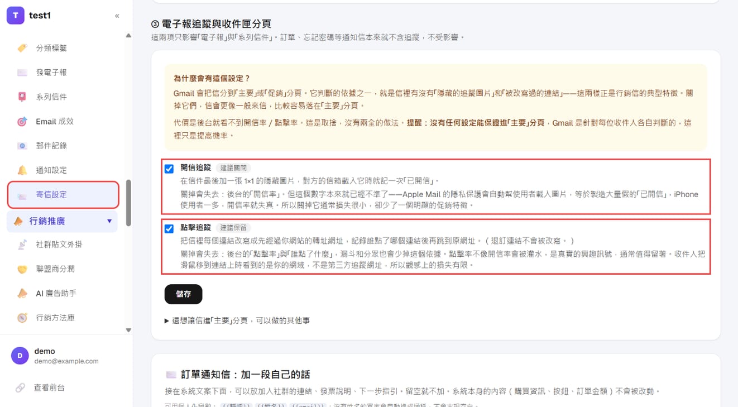Click the sidebar scrollbar thumb

click(128, 202)
